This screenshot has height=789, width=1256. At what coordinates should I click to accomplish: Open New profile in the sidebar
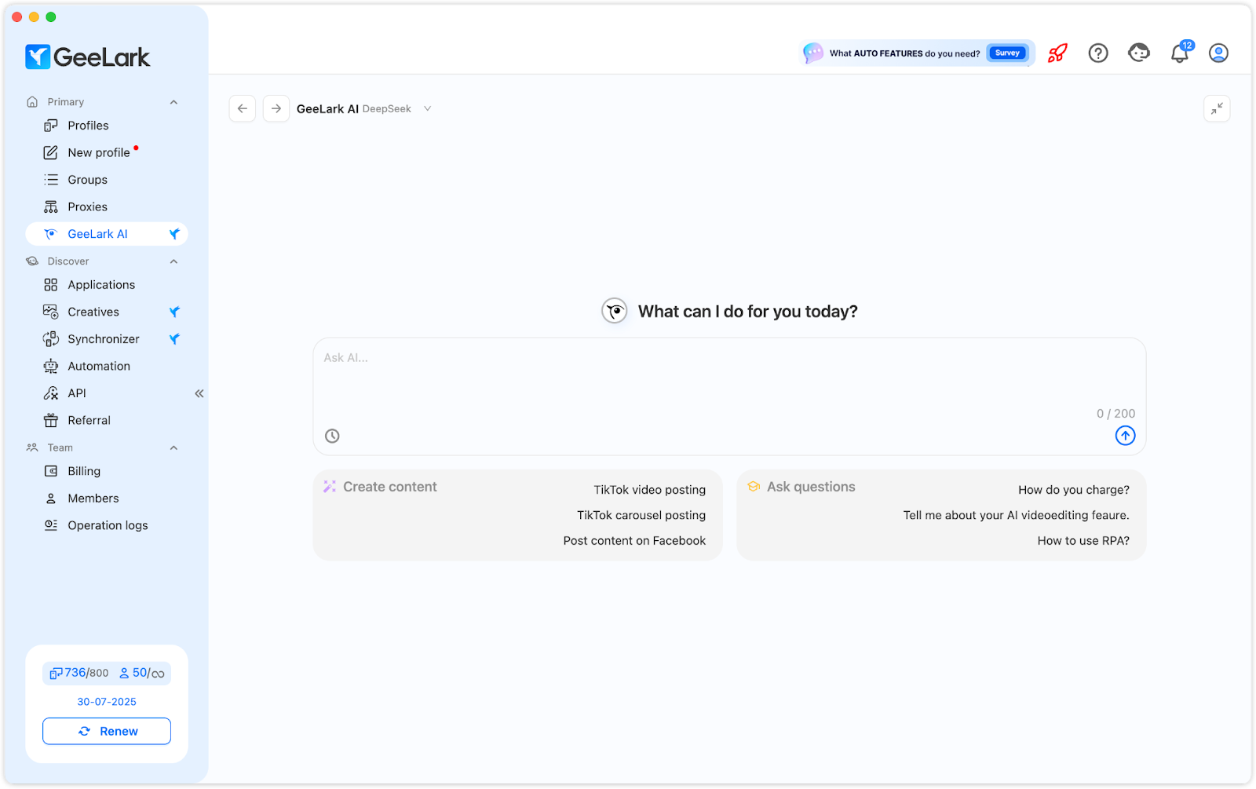(107, 152)
